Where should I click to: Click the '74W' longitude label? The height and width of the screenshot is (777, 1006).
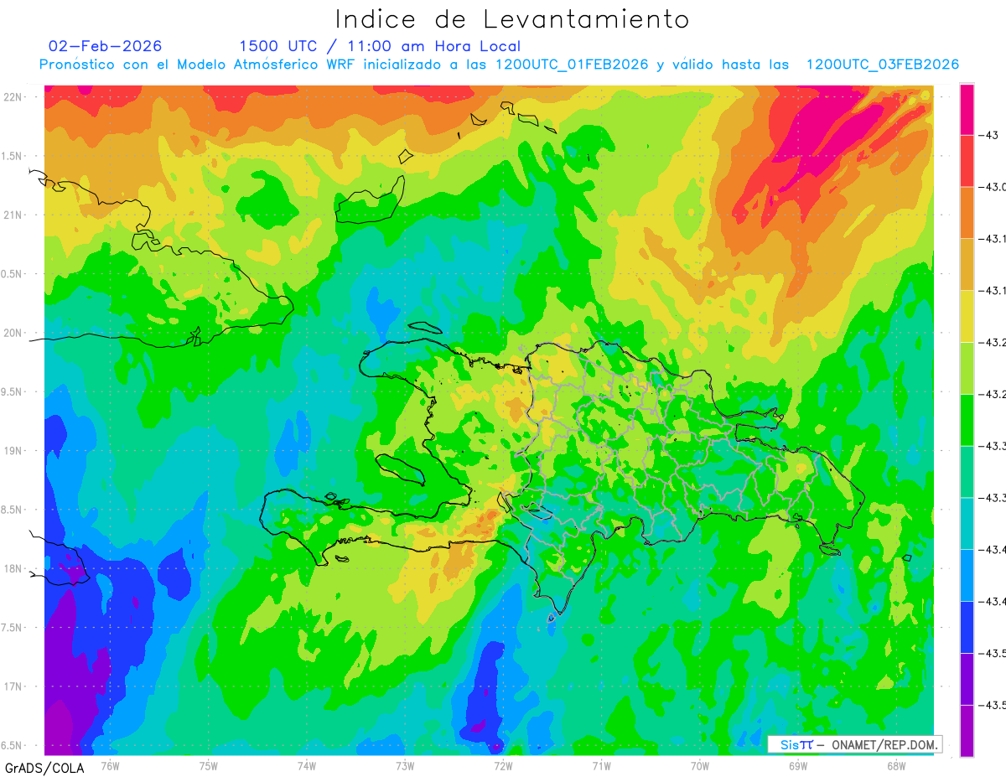(306, 765)
